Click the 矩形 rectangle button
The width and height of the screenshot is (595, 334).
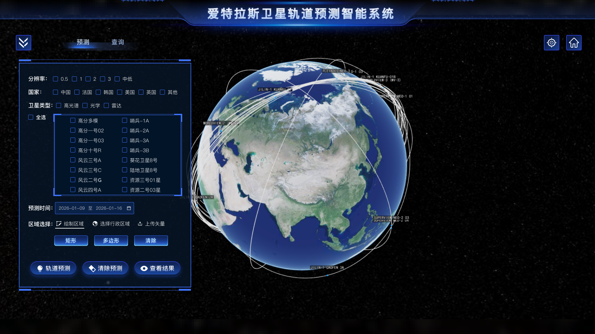pos(71,240)
